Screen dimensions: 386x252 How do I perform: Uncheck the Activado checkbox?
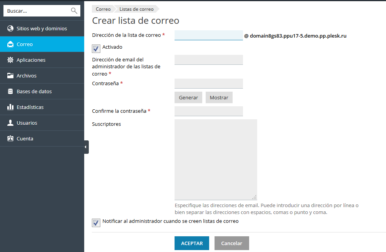pos(96,48)
